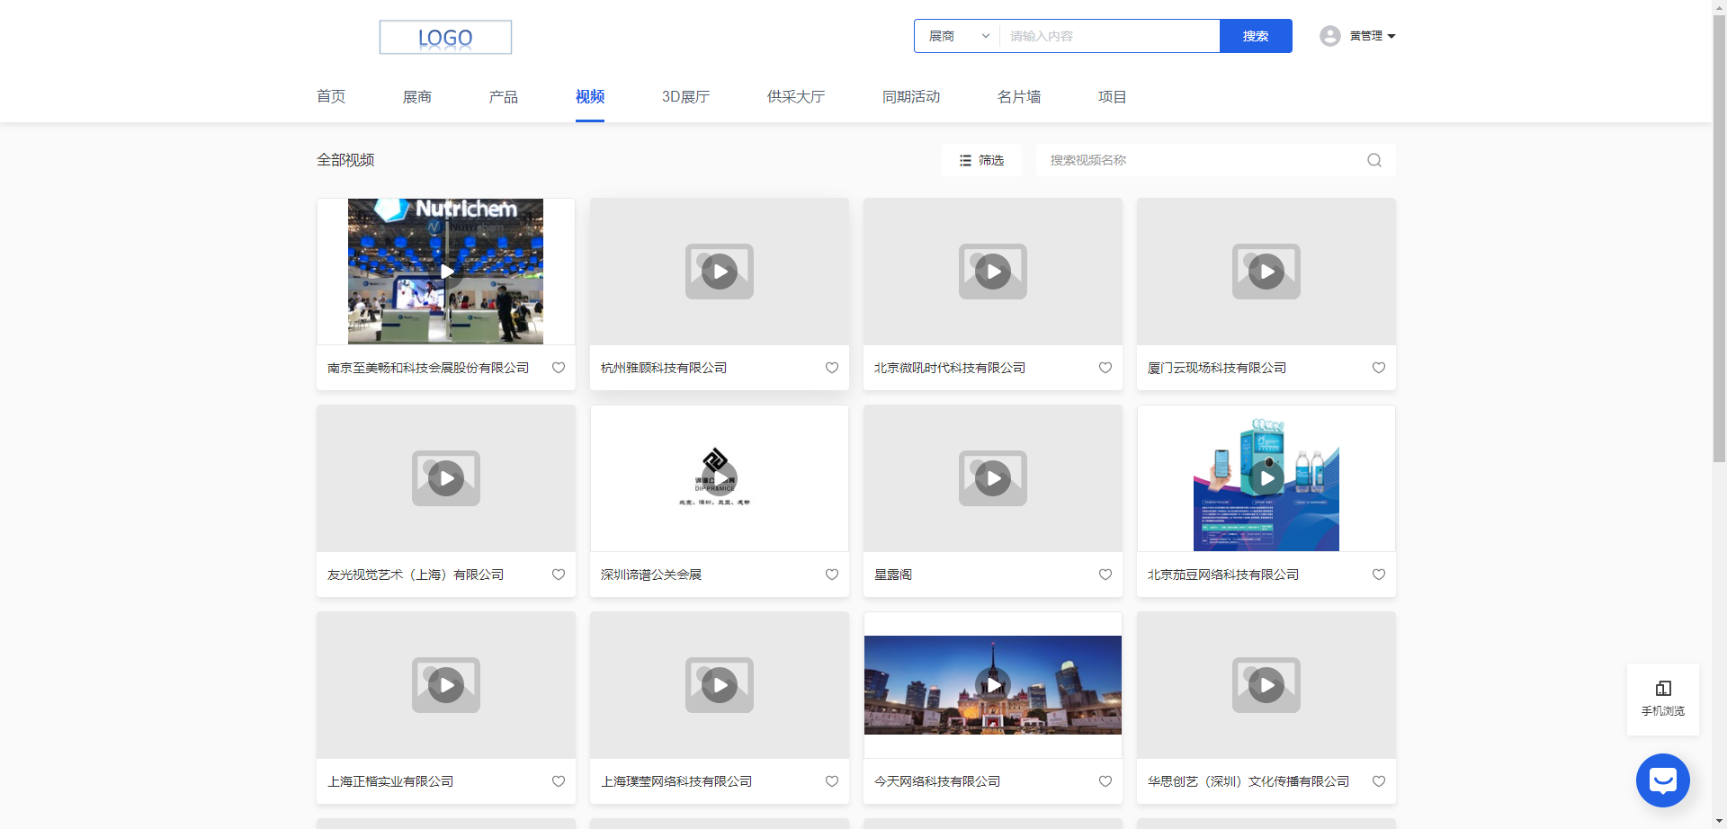Screen dimensions: 1727x829
Task: Play 北京茄豆网络科技有限公司 video
Action: (x=1266, y=478)
